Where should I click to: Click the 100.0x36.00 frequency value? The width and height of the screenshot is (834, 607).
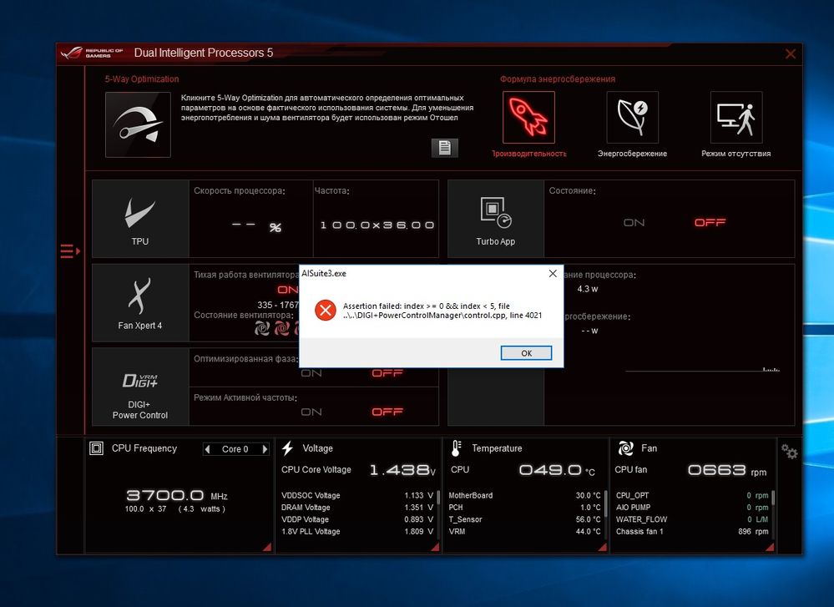[x=377, y=225]
